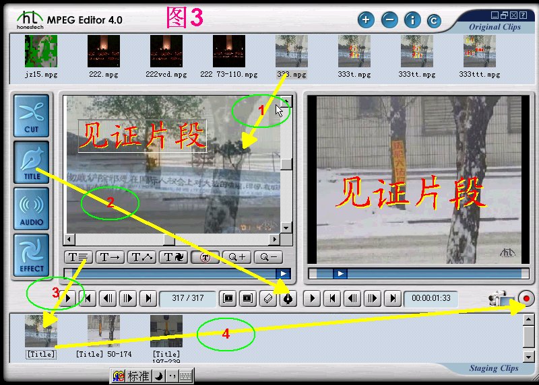Click the round C icon
This screenshot has height=385, width=539.
(x=433, y=21)
